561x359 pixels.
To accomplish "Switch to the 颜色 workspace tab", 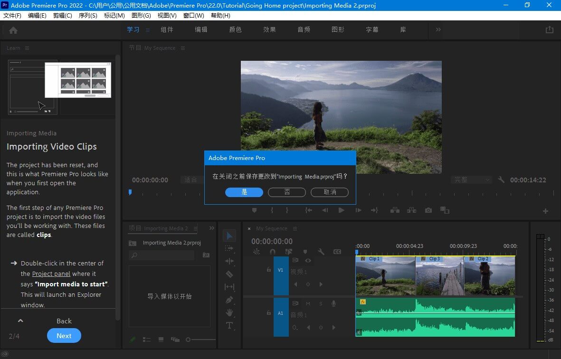I will point(236,29).
